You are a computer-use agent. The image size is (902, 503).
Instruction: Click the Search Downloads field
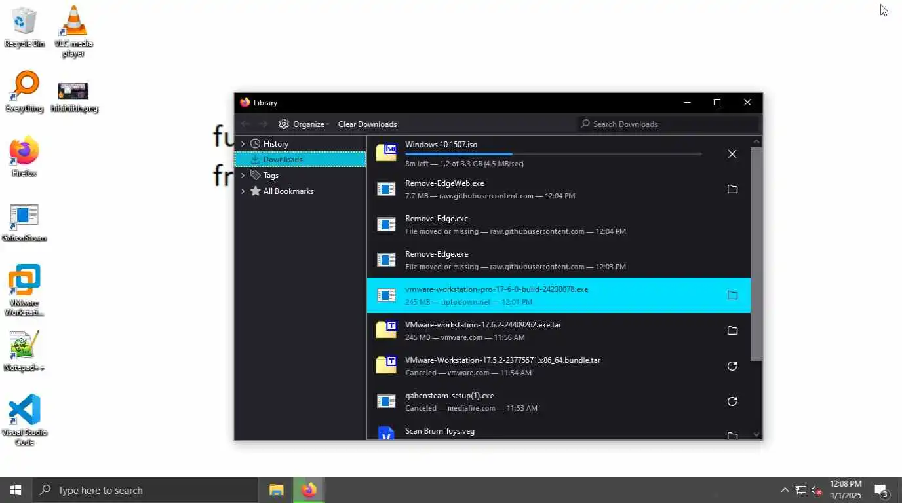[667, 124]
